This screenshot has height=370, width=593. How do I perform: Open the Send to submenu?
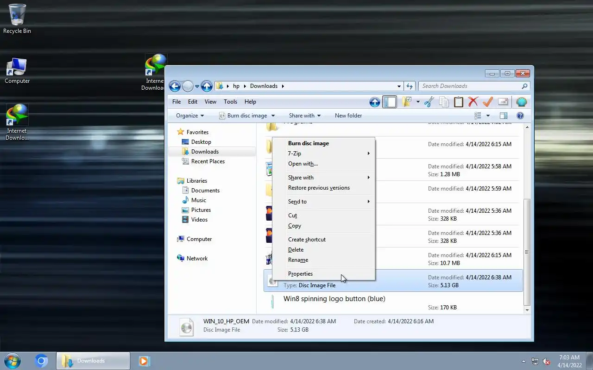pos(323,202)
